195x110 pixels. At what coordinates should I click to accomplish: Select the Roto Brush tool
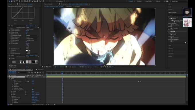[x=40, y=1]
